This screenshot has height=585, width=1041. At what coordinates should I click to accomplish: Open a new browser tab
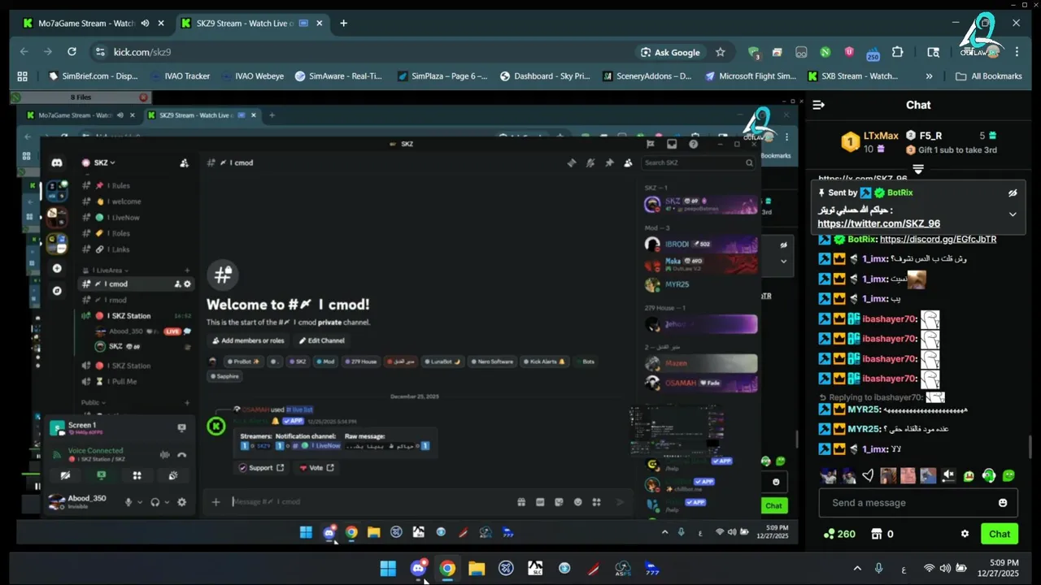pos(343,24)
